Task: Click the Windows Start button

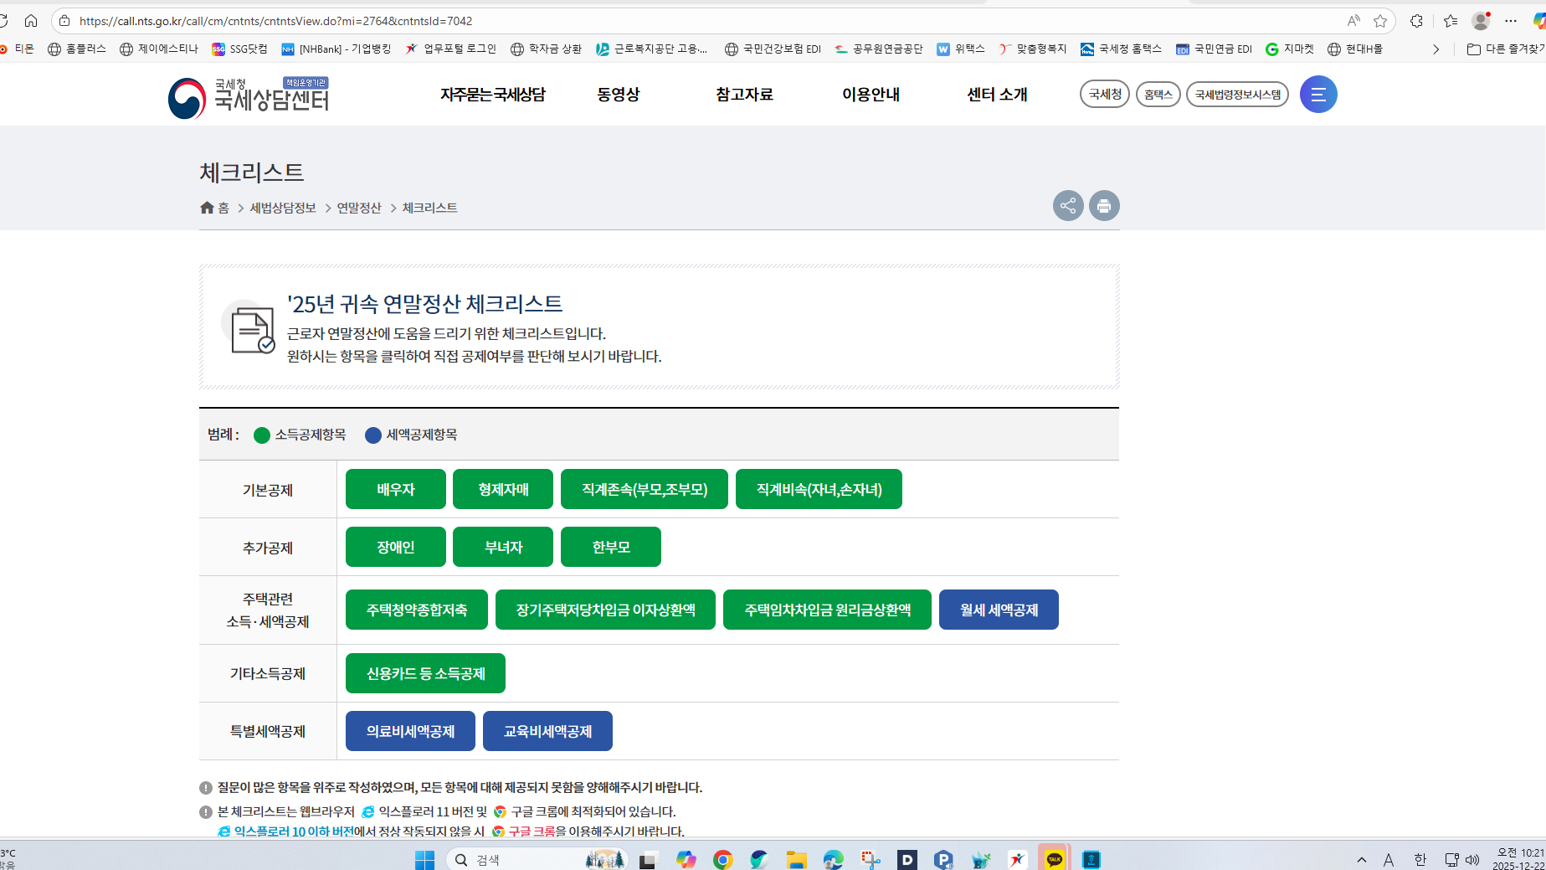Action: (425, 859)
